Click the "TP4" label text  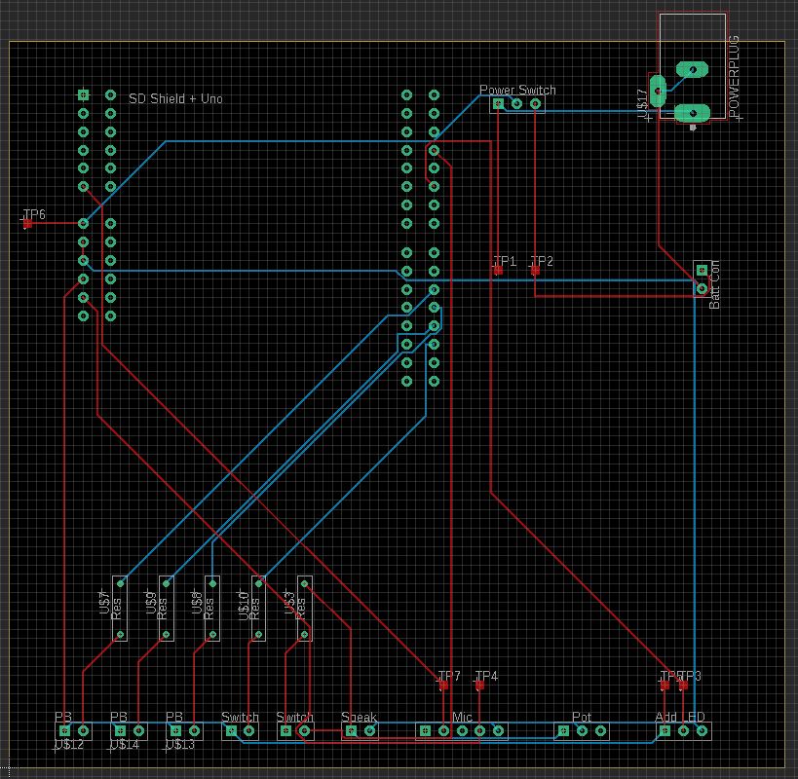[x=486, y=676]
